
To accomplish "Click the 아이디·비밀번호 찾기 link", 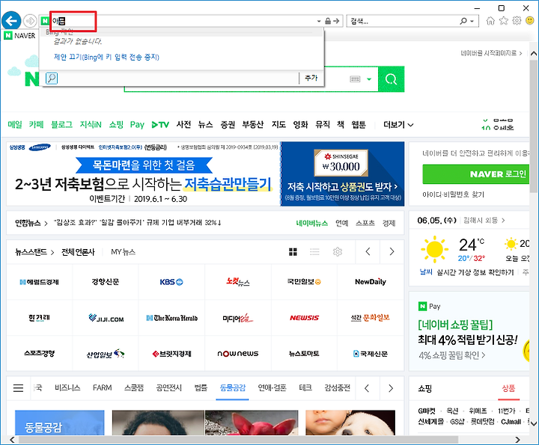I will click(x=453, y=194).
